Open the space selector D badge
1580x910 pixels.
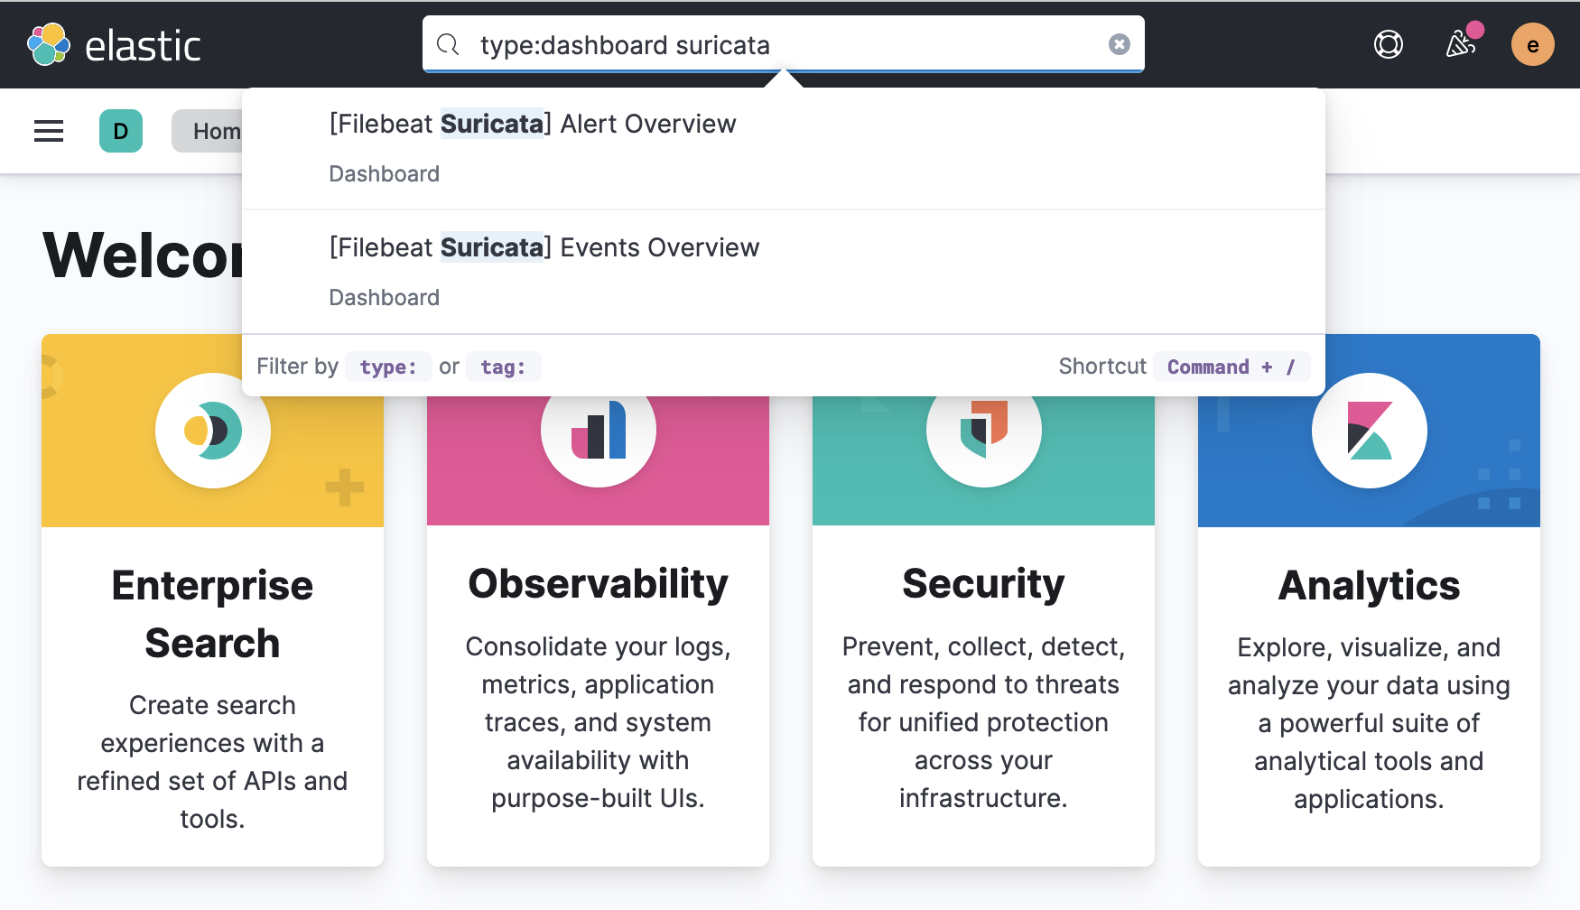click(121, 131)
